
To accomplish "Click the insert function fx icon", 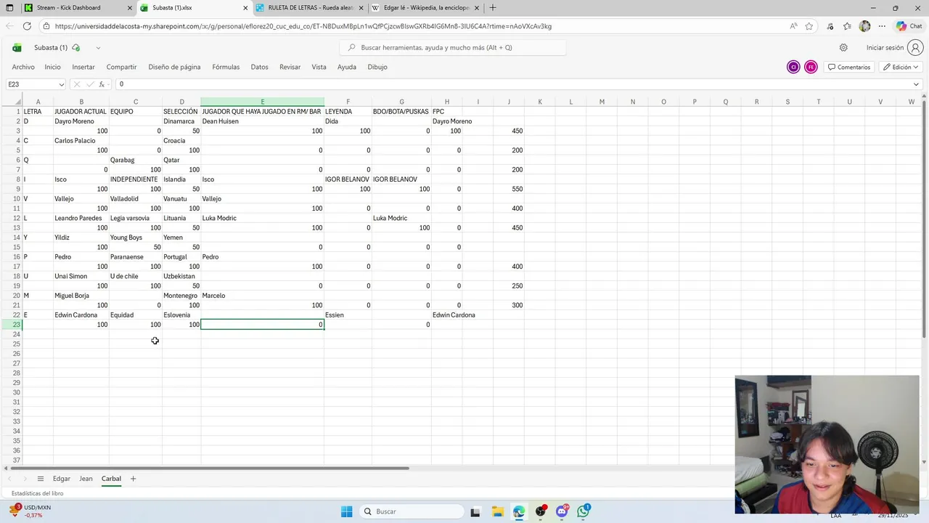I will 102,84.
